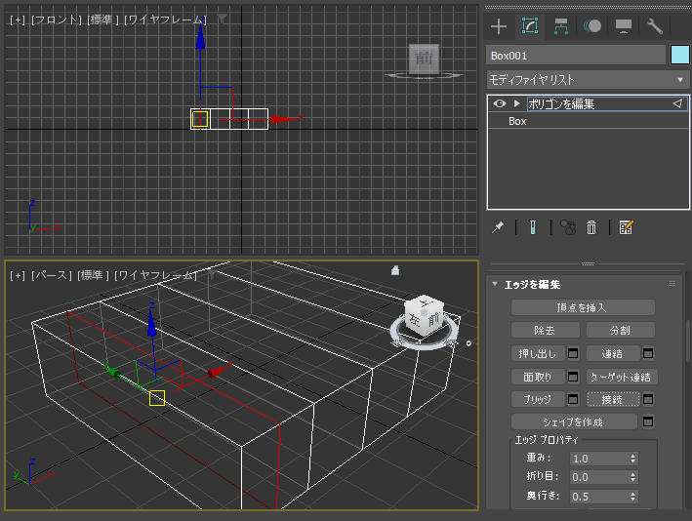Viewport: 692px width, 521px height.
Task: Click the 連結 button
Action: [x=613, y=353]
